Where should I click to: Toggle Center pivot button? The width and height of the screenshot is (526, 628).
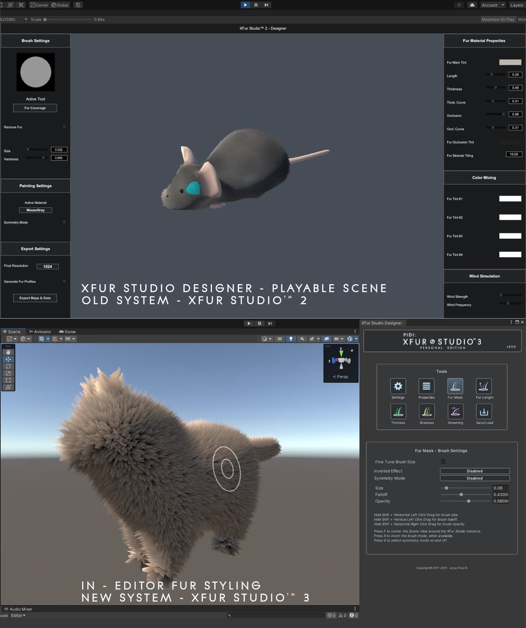(x=40, y=5)
